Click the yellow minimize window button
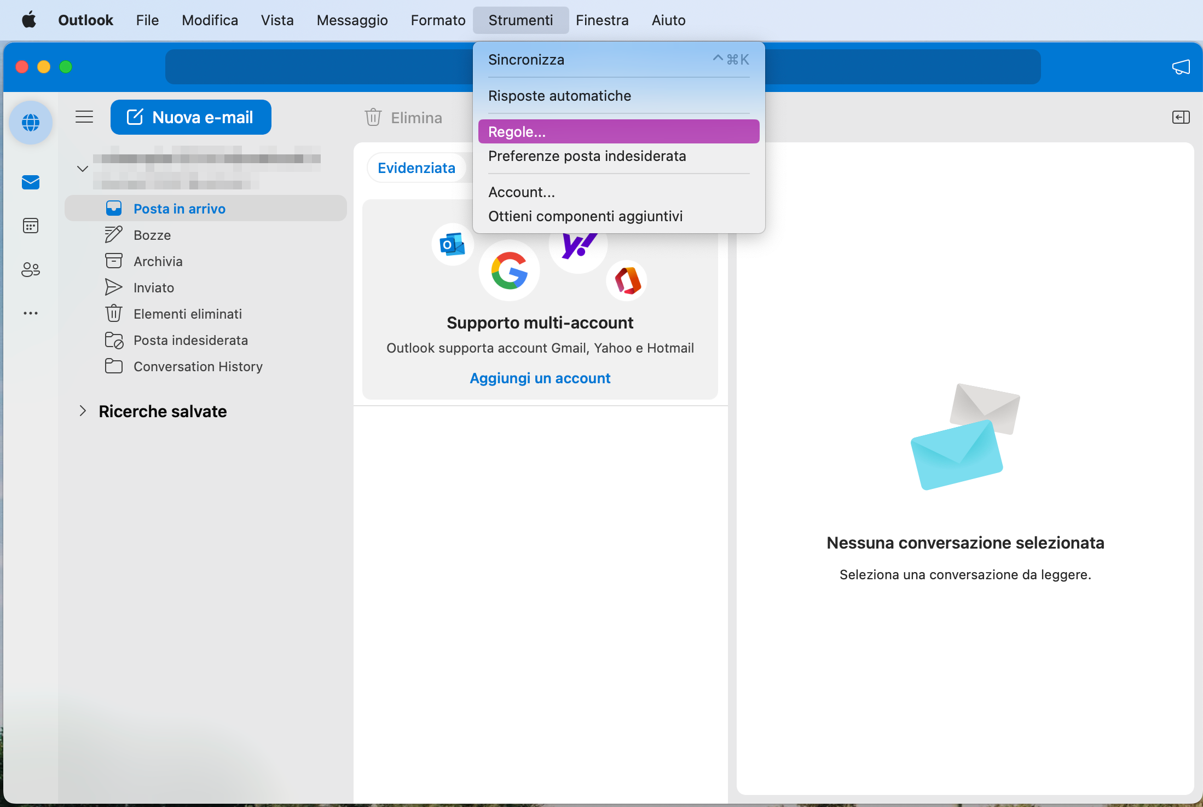Viewport: 1203px width, 807px height. point(44,67)
